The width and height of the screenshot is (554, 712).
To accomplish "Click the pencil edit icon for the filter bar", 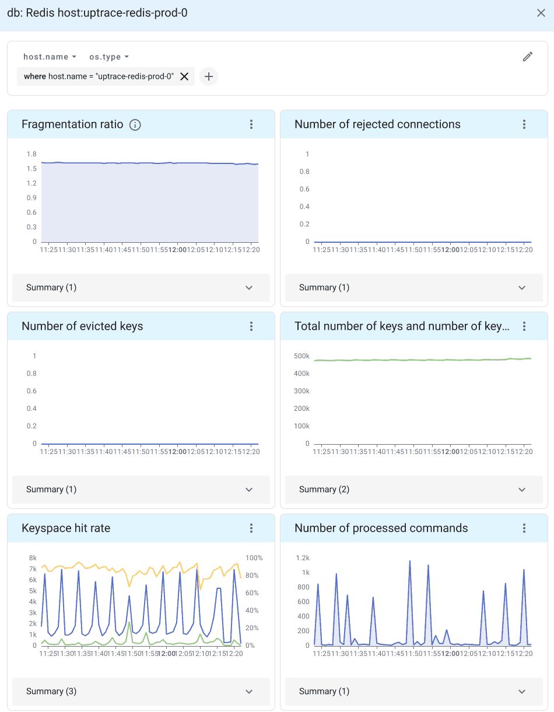I will pyautogui.click(x=527, y=56).
